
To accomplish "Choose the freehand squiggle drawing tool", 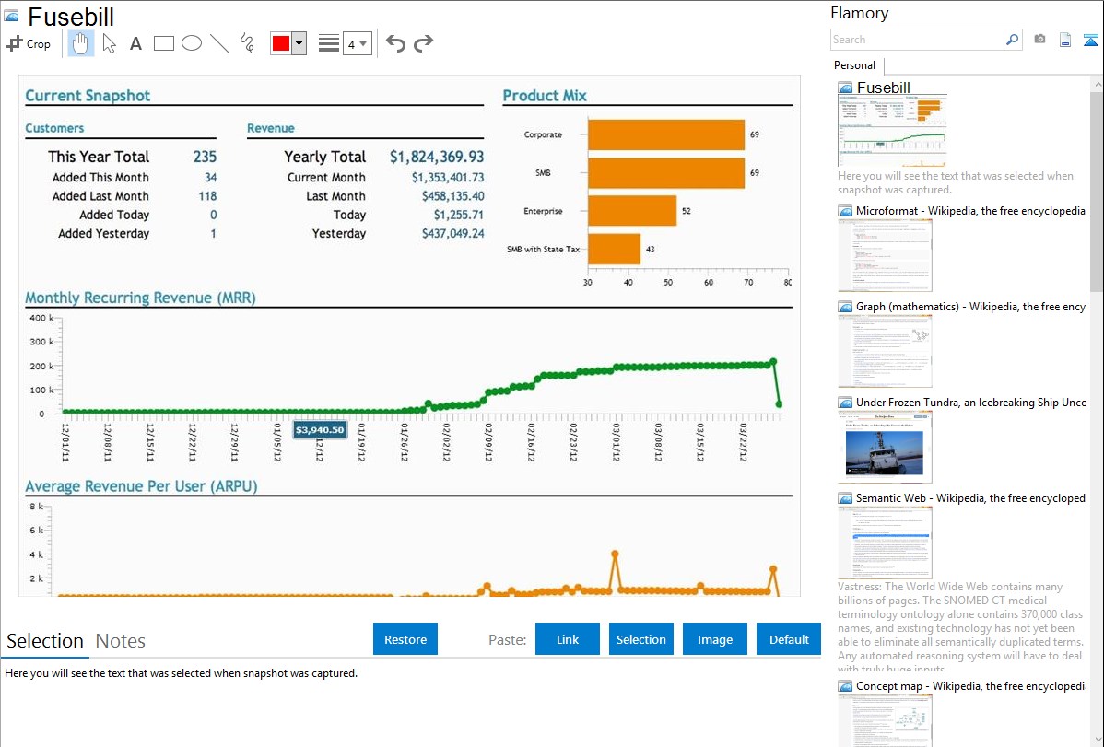I will (247, 43).
